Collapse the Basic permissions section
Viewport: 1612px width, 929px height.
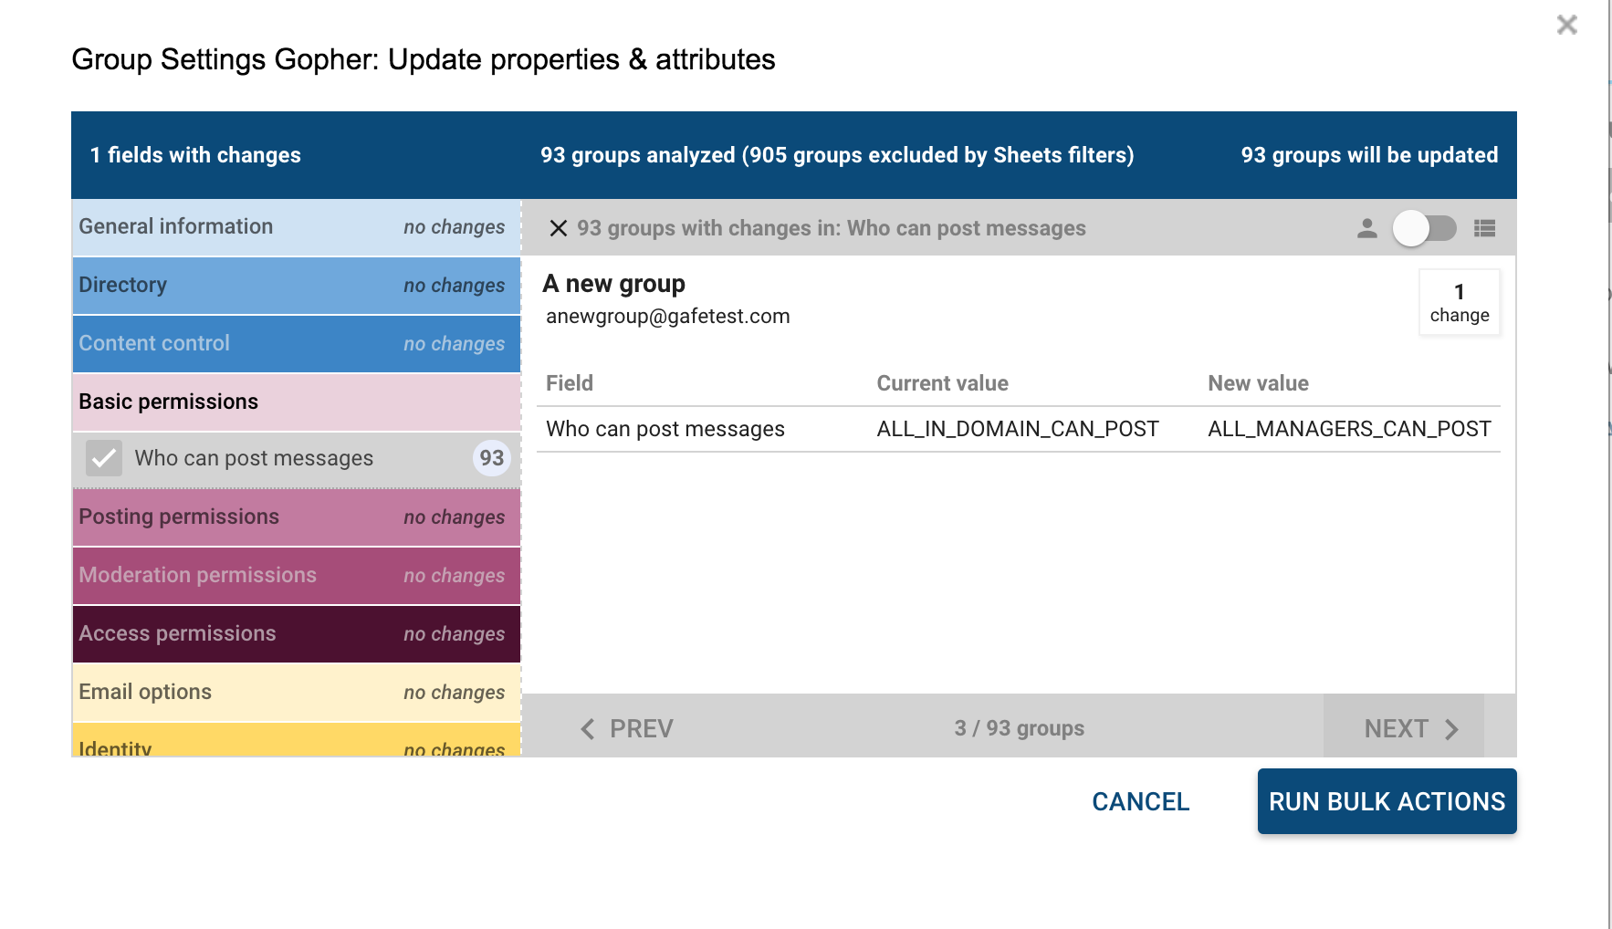(x=296, y=402)
